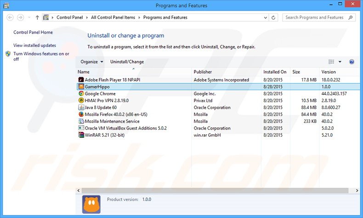Select the GamerHippo program entry

(x=218, y=86)
